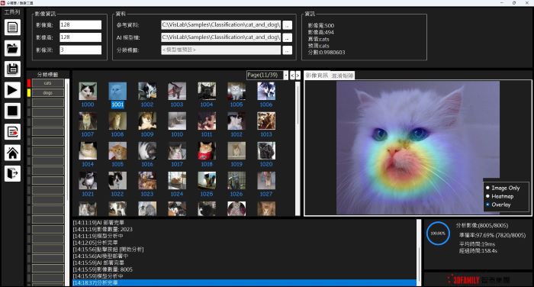The width and height of the screenshot is (534, 287).
Task: Click the red color swatch beside cats
Action: [29, 83]
